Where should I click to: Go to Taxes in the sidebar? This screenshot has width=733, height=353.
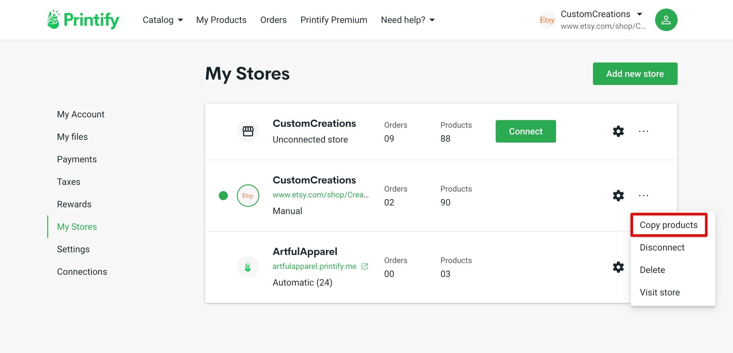69,182
